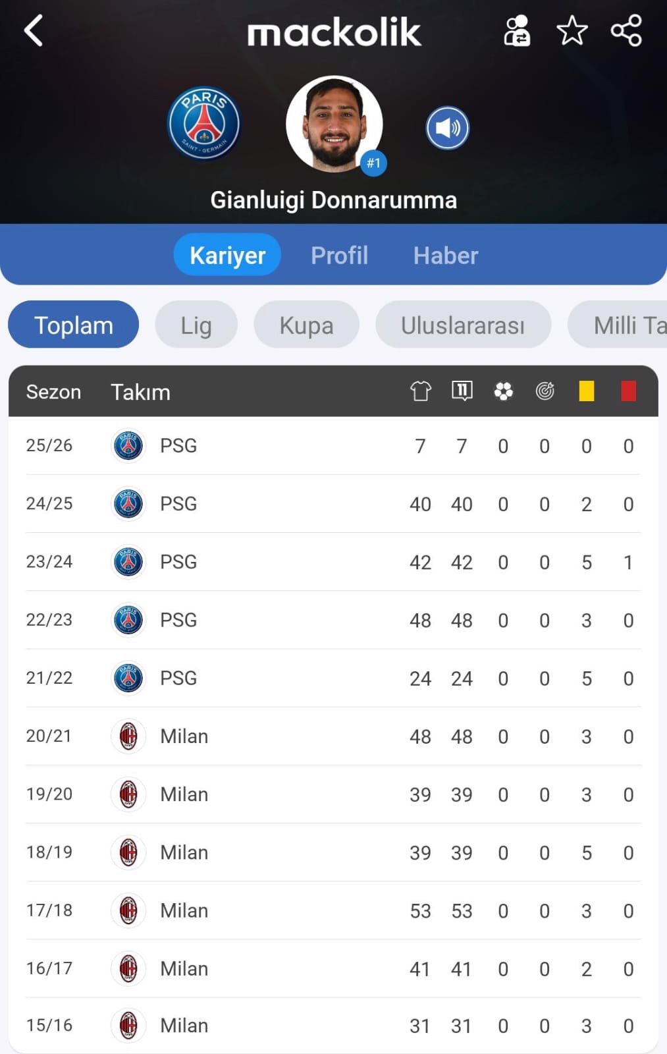Tap the share icon

(626, 31)
